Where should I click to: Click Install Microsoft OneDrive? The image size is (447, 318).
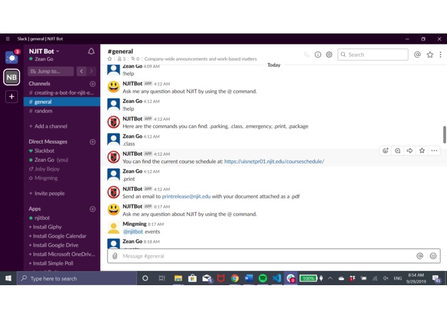pos(62,254)
